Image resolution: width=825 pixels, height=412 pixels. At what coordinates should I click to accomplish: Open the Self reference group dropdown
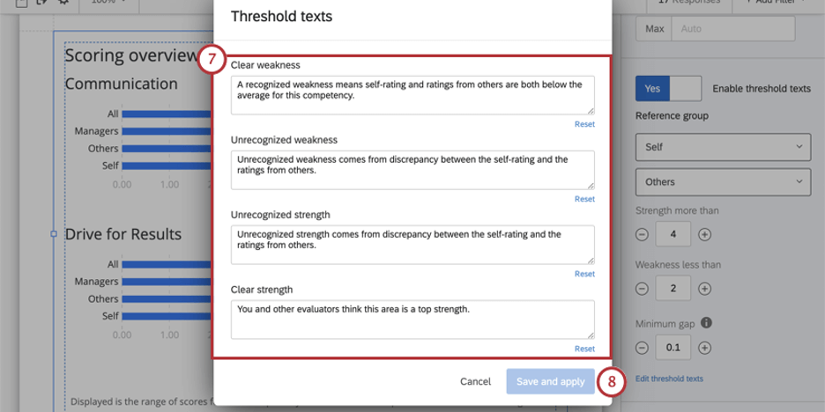[723, 147]
